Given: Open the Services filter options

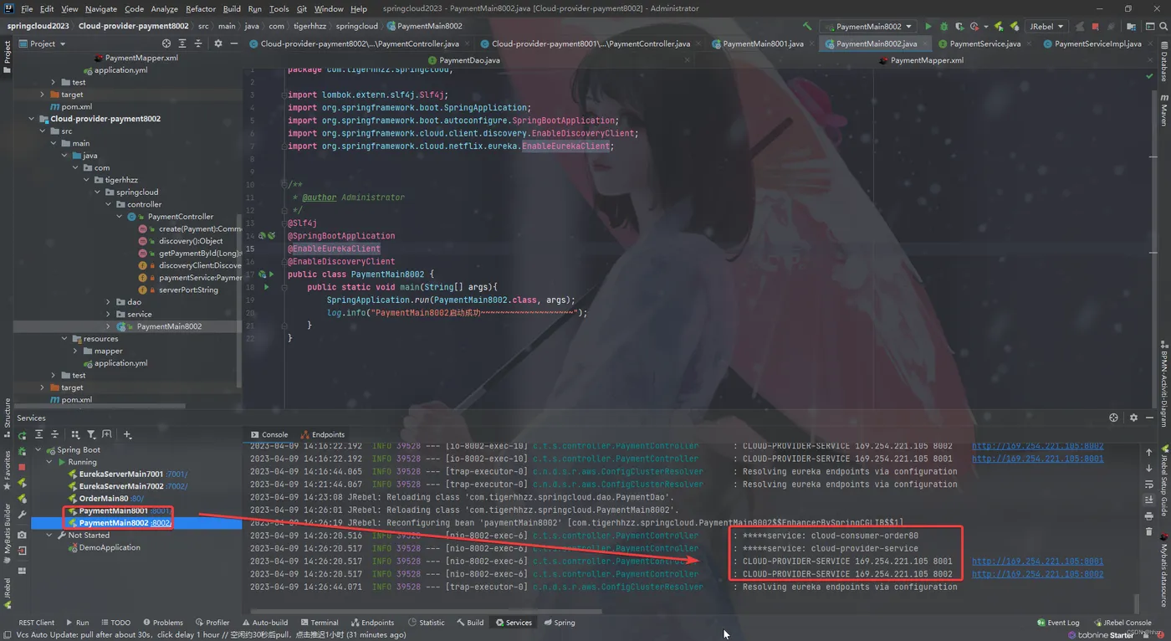Looking at the screenshot, I should point(91,434).
